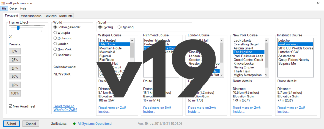Open London Course Zwift Insider link
The width and height of the screenshot is (324, 129).
click(202, 110)
